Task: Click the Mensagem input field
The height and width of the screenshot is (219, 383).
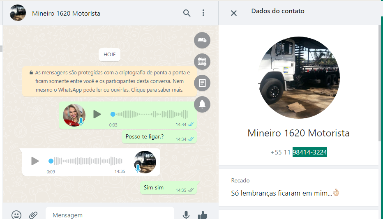Action: (x=109, y=215)
